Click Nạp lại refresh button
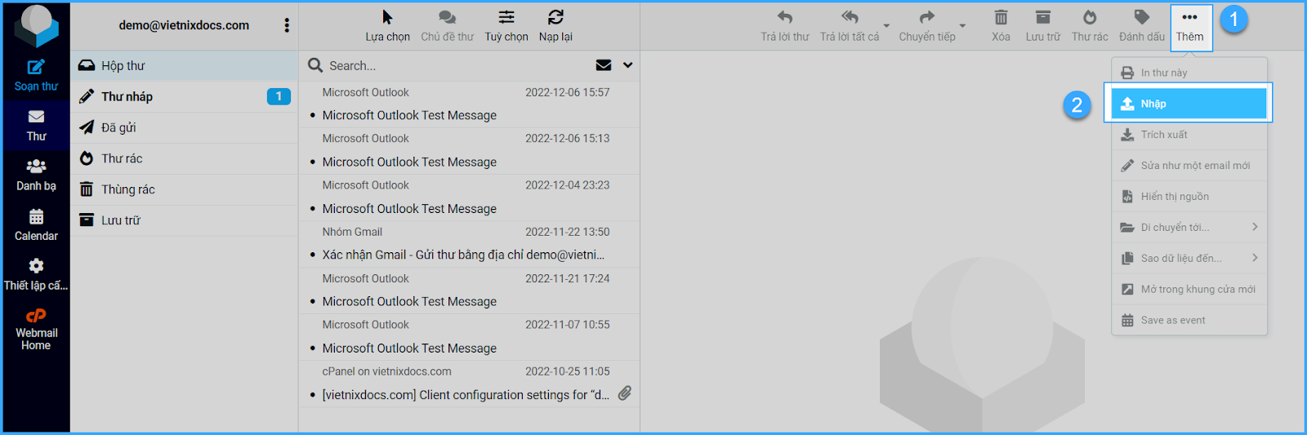The width and height of the screenshot is (1307, 435). tap(555, 25)
